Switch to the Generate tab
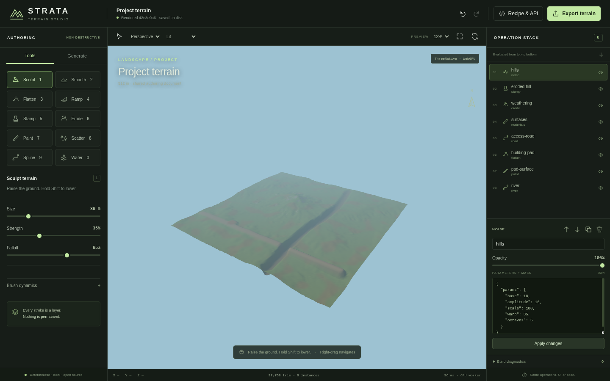This screenshot has height=381, width=610. 77,56
